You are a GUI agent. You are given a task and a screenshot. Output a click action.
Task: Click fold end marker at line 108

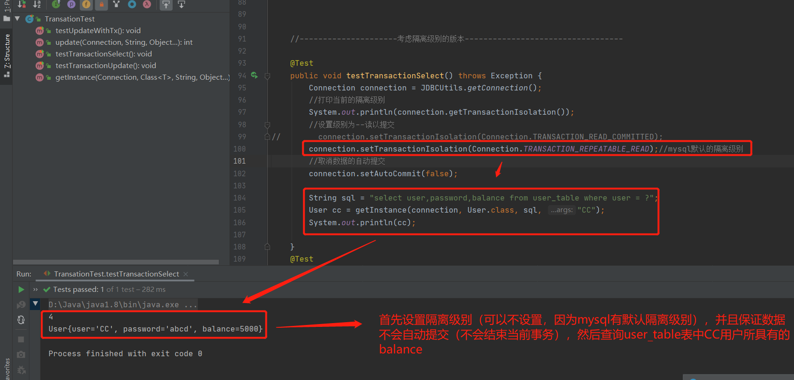[267, 247]
